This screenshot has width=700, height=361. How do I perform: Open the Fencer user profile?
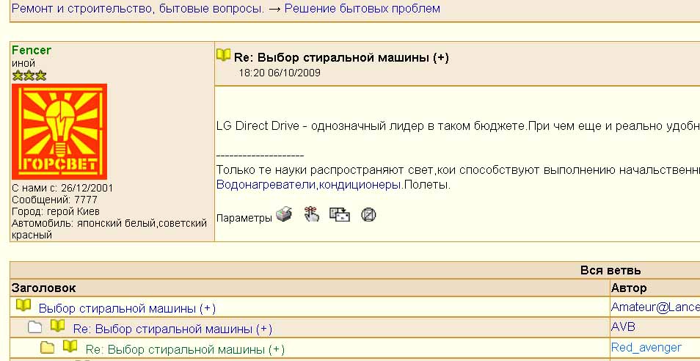click(32, 50)
